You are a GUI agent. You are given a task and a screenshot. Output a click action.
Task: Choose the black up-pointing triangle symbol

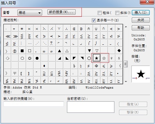point(60,51)
